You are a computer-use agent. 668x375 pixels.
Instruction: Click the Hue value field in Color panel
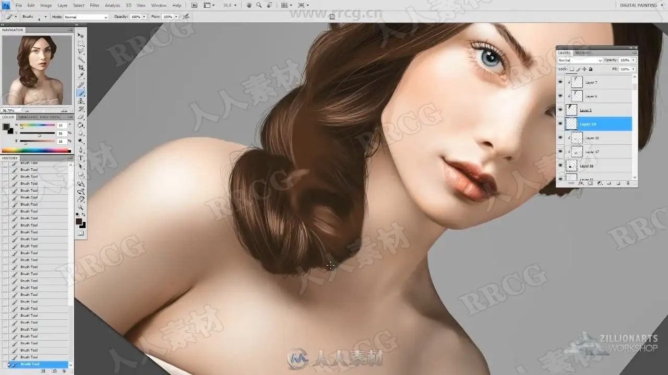61,126
